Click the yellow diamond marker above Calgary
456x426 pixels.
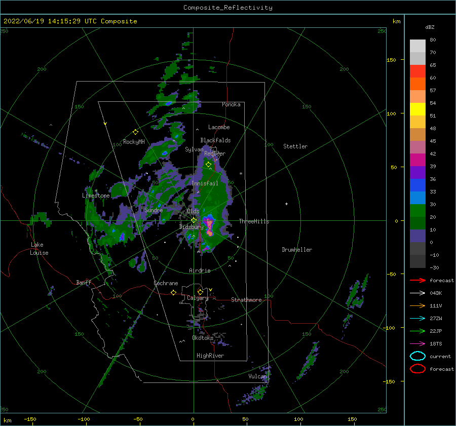click(x=200, y=292)
